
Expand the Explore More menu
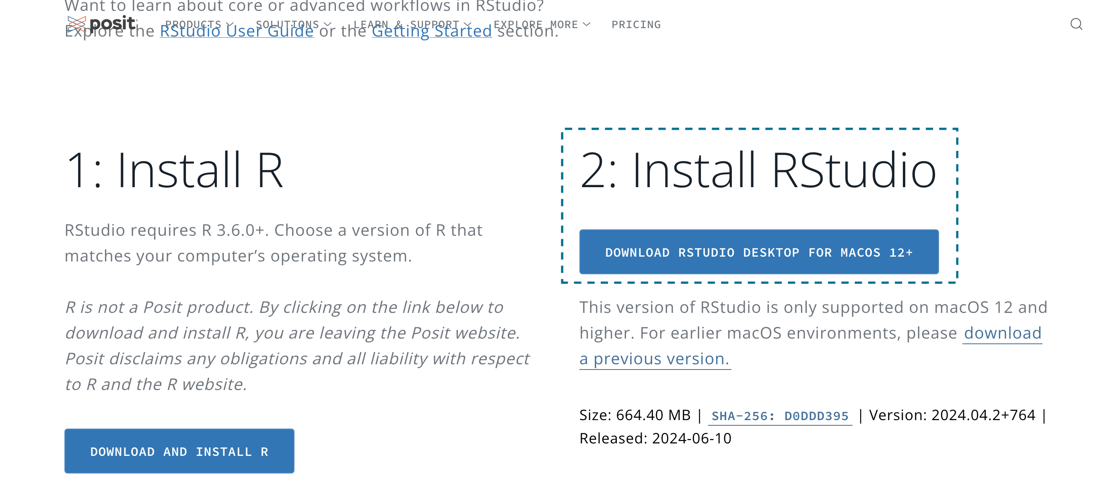(544, 24)
